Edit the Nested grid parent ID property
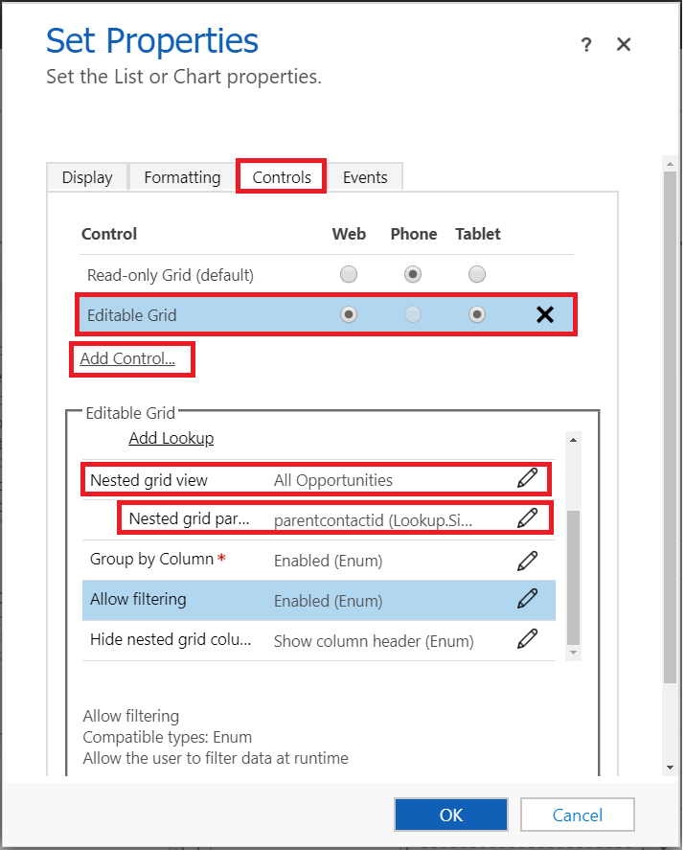The image size is (685, 850). pyautogui.click(x=527, y=518)
